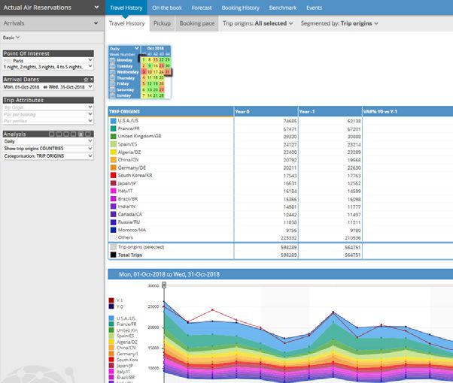Select the first Analysis layout icon
This screenshot has width=453, height=383.
click(x=51, y=134)
